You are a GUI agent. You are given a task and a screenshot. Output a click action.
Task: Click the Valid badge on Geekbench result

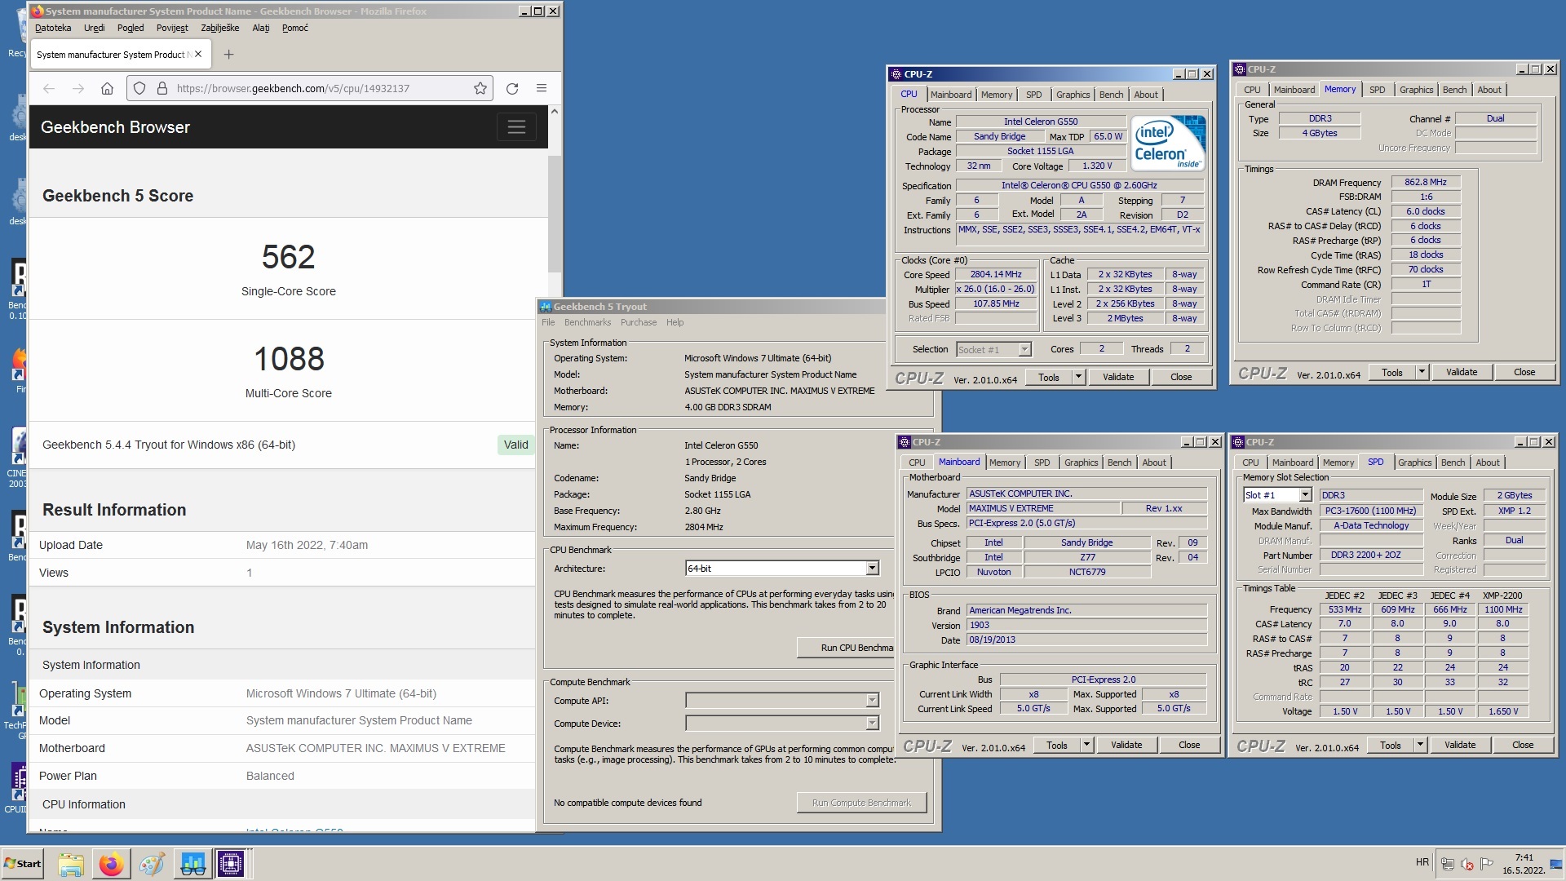pos(515,445)
